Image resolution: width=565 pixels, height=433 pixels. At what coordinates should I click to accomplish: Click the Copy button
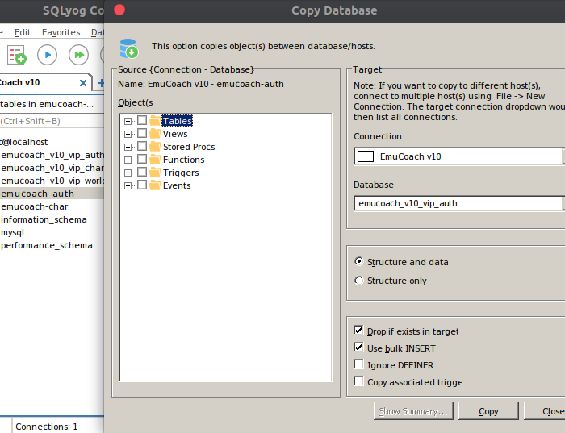click(x=488, y=411)
